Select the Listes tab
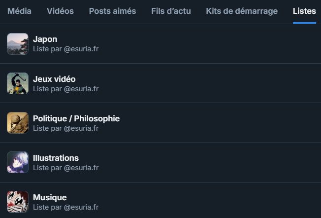This screenshot has width=321, height=218. [x=304, y=11]
